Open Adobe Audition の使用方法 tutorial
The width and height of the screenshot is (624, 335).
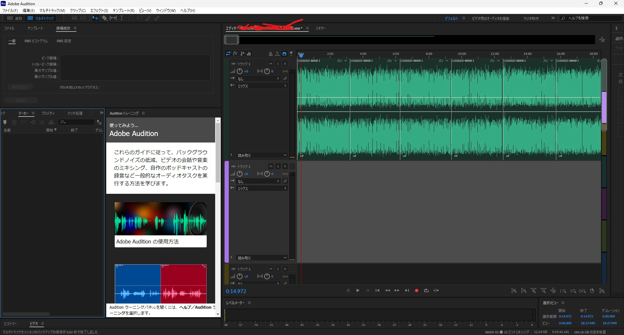pyautogui.click(x=161, y=225)
